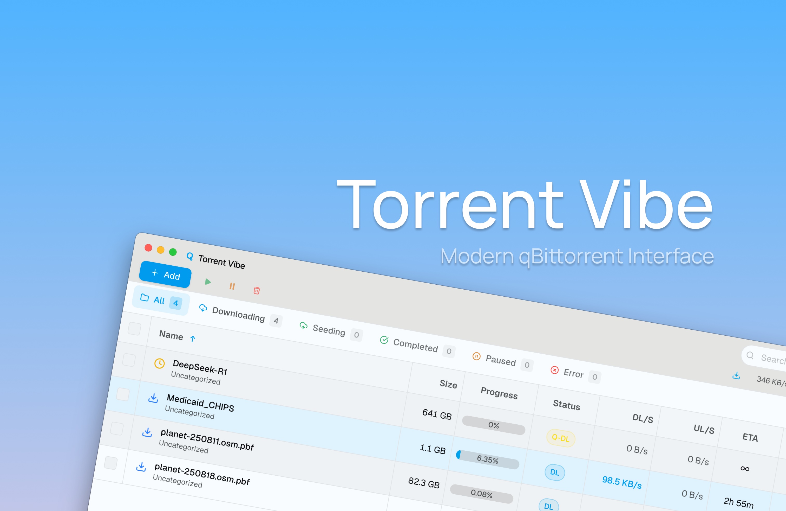Click the clock queued icon for DeepSeek-R1
This screenshot has width=786, height=511.
[x=160, y=363]
